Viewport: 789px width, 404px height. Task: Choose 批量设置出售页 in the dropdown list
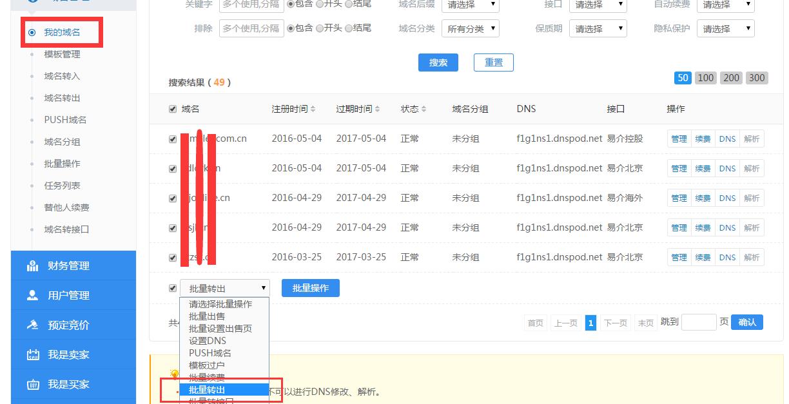tap(224, 329)
